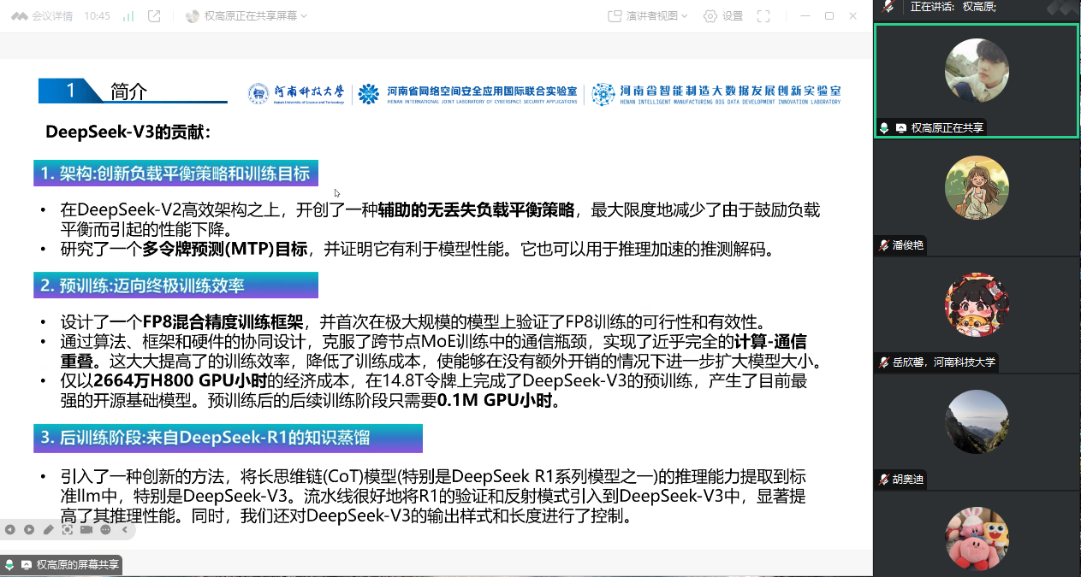
Task: Click the camera icon in slide toolbar
Action: click(86, 530)
